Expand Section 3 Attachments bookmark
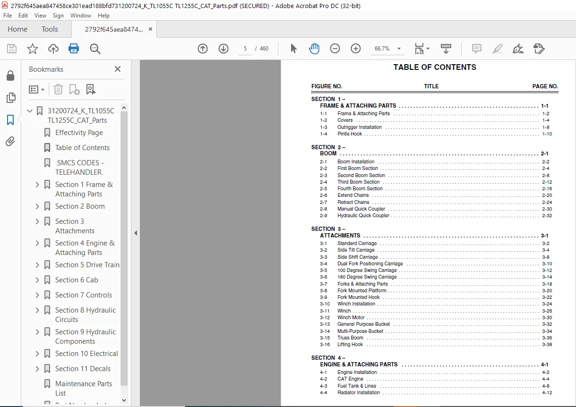This screenshot has height=407, width=576. click(x=37, y=221)
